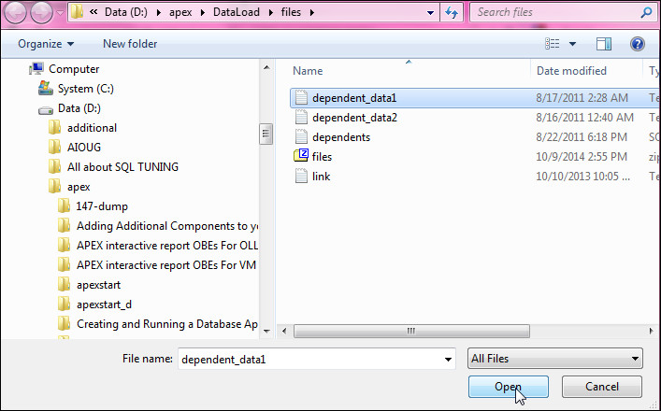Expand the arrow after DataLoad breadcrumb
This screenshot has height=411, width=661.
270,13
